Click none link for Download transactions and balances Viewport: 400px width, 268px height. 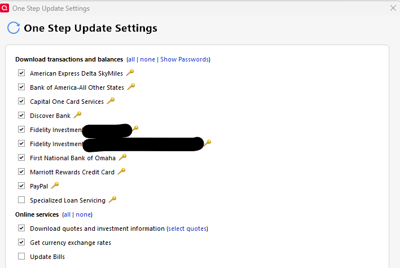coord(147,59)
